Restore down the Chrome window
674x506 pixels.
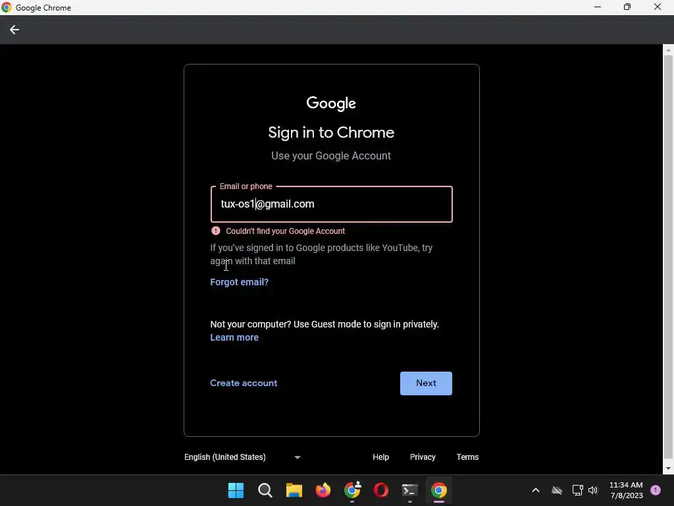coord(627,7)
